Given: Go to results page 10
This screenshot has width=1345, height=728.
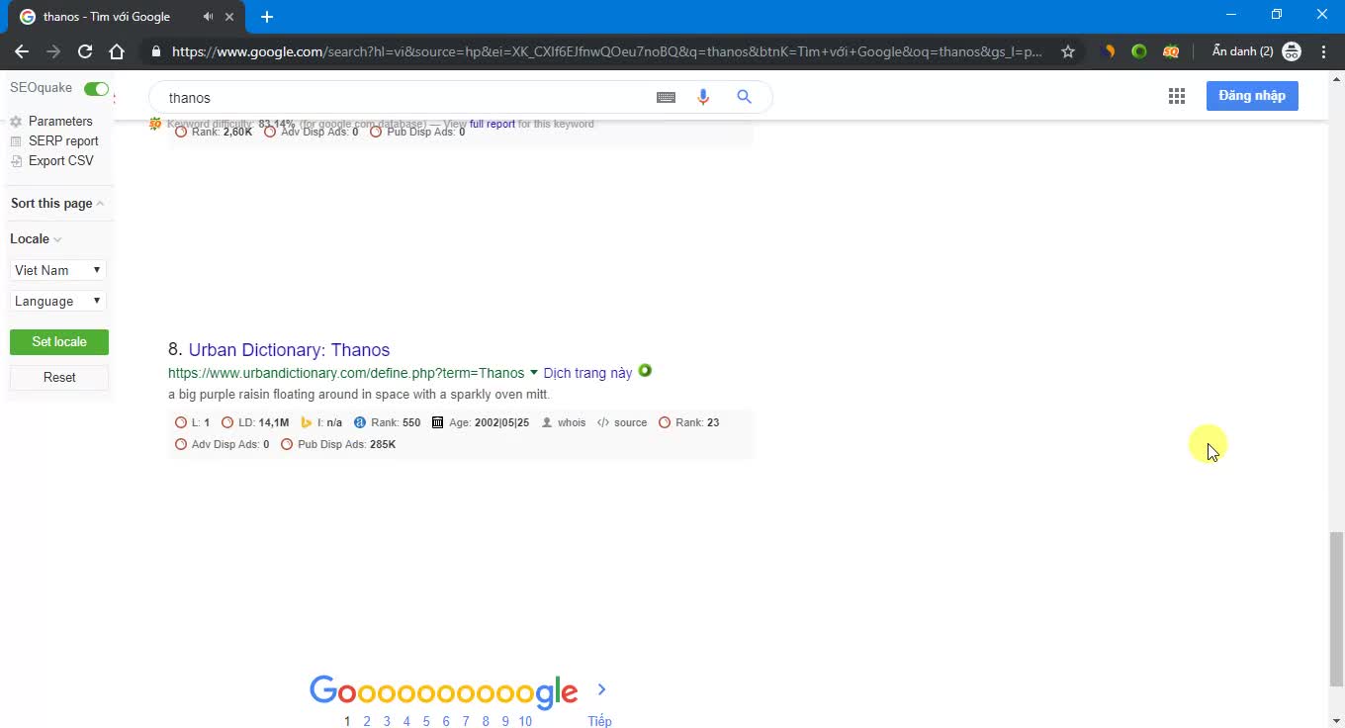Looking at the screenshot, I should (x=525, y=721).
